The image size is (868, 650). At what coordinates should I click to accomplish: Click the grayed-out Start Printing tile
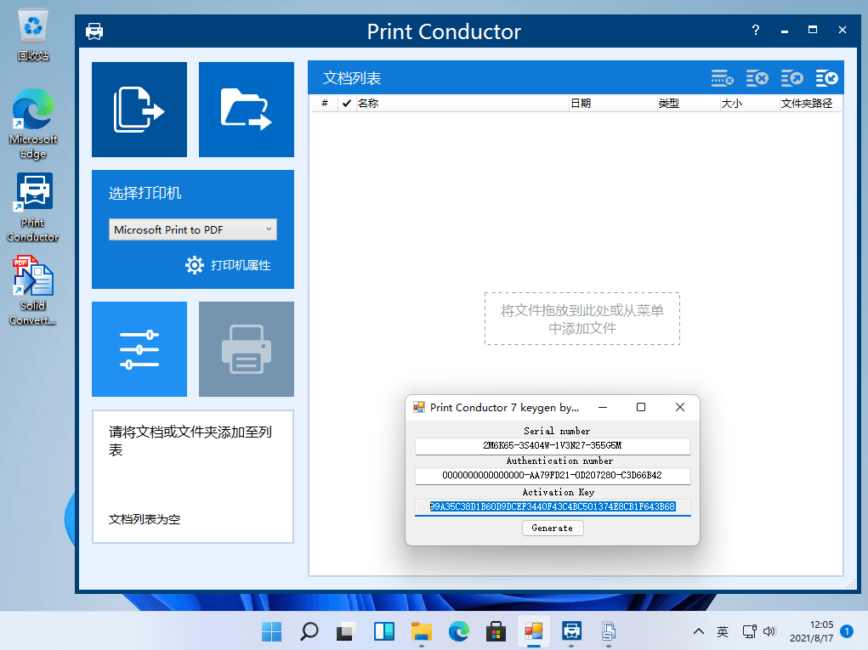247,349
